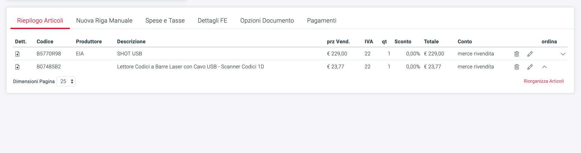Viewport: 581px width, 153px height.
Task: Delete the Lettore Codici a Barre row
Action: click(517, 67)
